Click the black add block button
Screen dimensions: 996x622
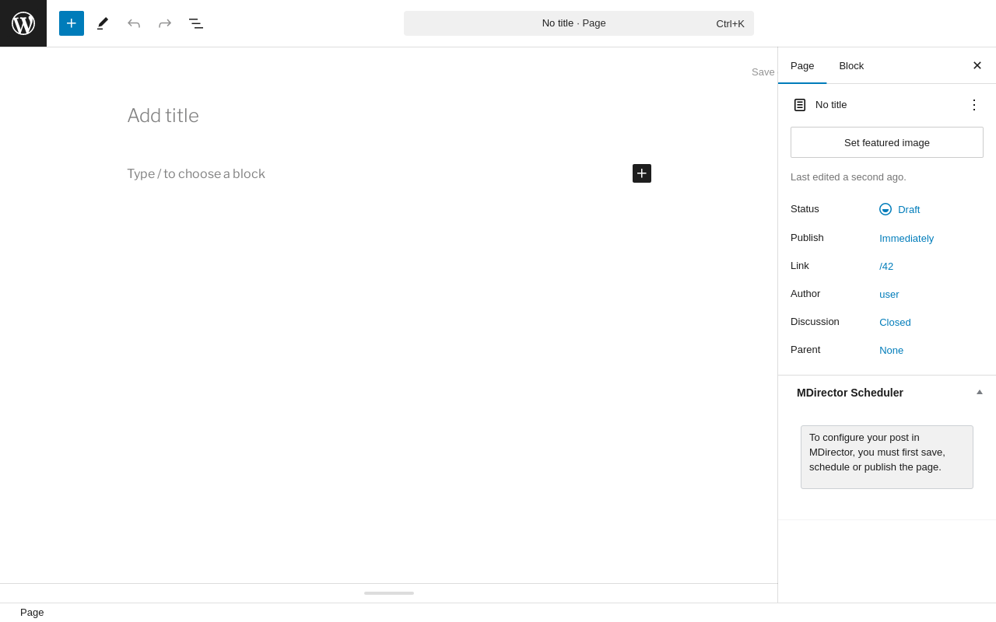click(642, 173)
